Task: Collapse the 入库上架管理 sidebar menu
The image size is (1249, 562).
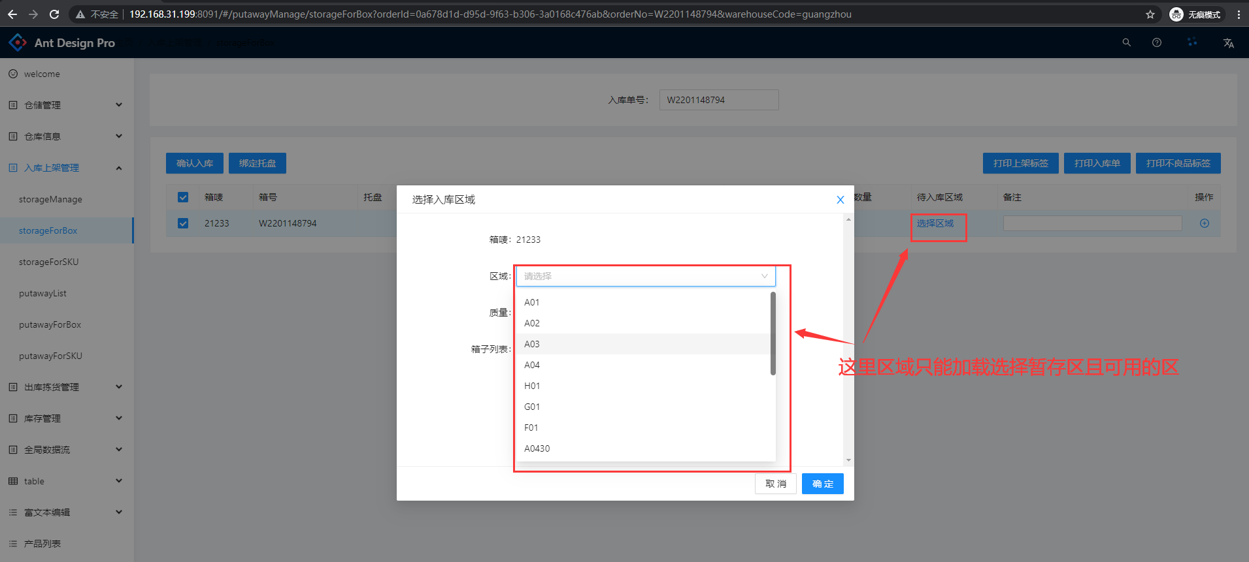Action: pyautogui.click(x=65, y=168)
